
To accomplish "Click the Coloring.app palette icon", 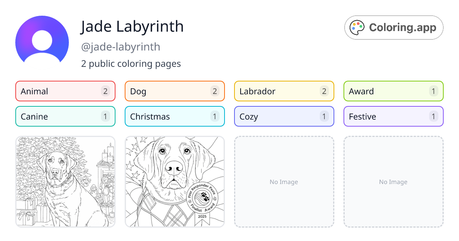I will (x=357, y=27).
